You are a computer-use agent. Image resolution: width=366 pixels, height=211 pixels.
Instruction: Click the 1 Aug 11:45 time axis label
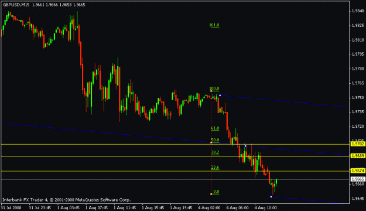(x=125, y=207)
